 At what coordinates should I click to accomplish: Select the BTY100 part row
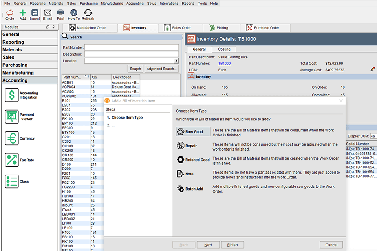coord(83,132)
